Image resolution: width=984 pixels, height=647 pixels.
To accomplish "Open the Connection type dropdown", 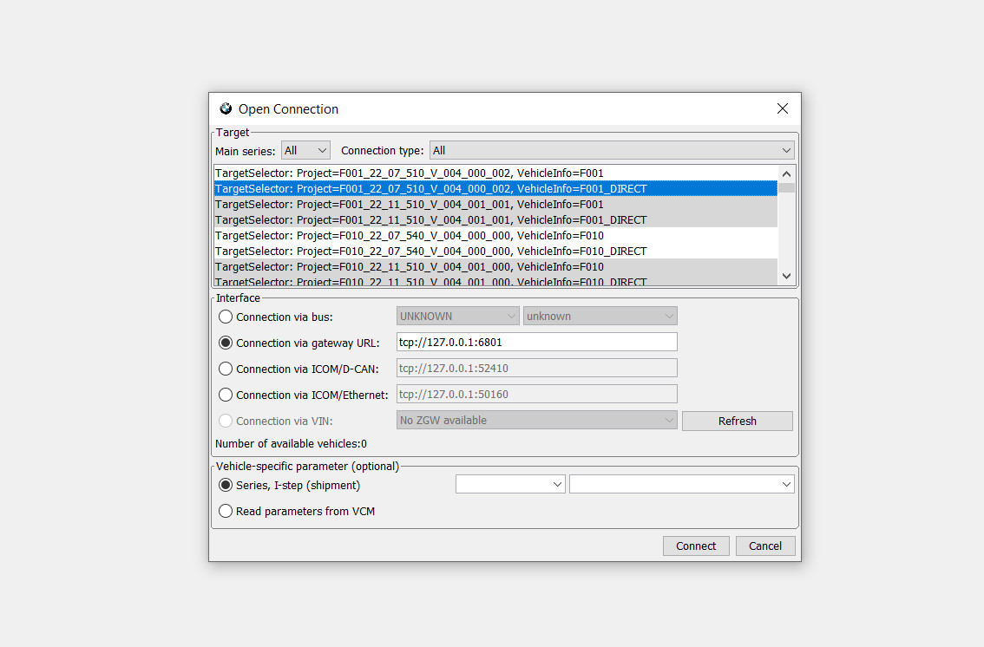I will point(612,150).
